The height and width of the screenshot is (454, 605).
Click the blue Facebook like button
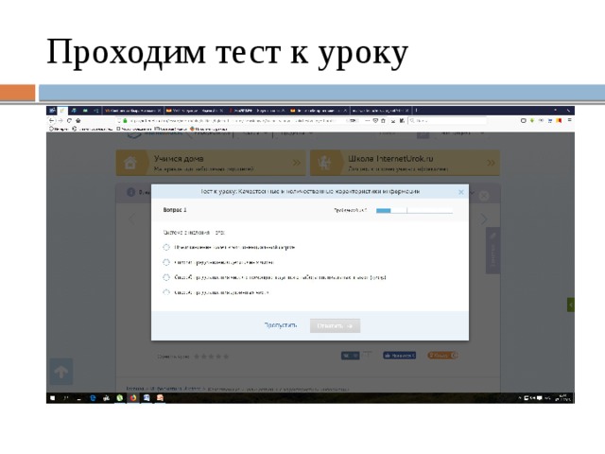click(399, 356)
